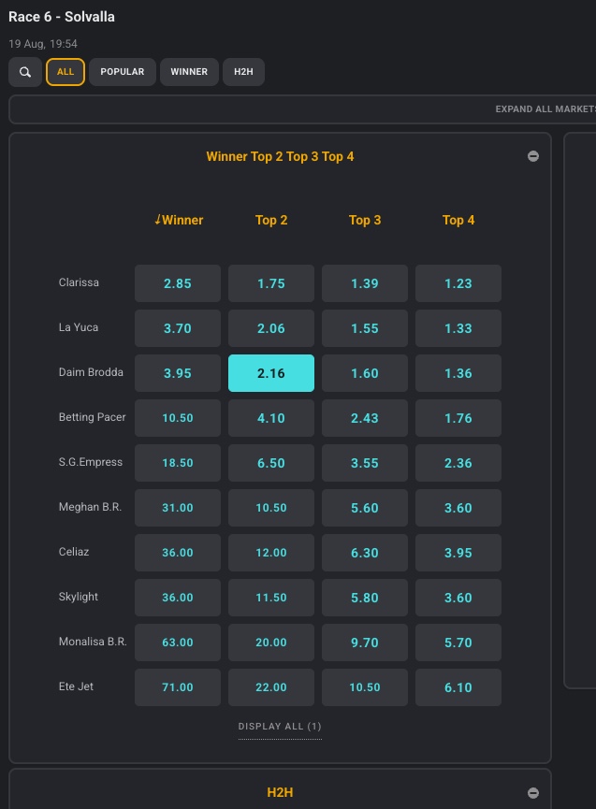Click the Skylight runner name

pyautogui.click(x=79, y=597)
